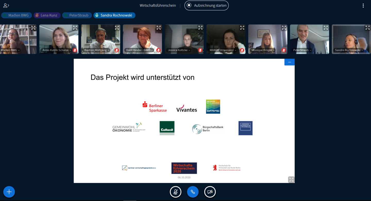Click the BürgschaftsBank Berlin logo text
The image size is (371, 201).
click(x=213, y=129)
